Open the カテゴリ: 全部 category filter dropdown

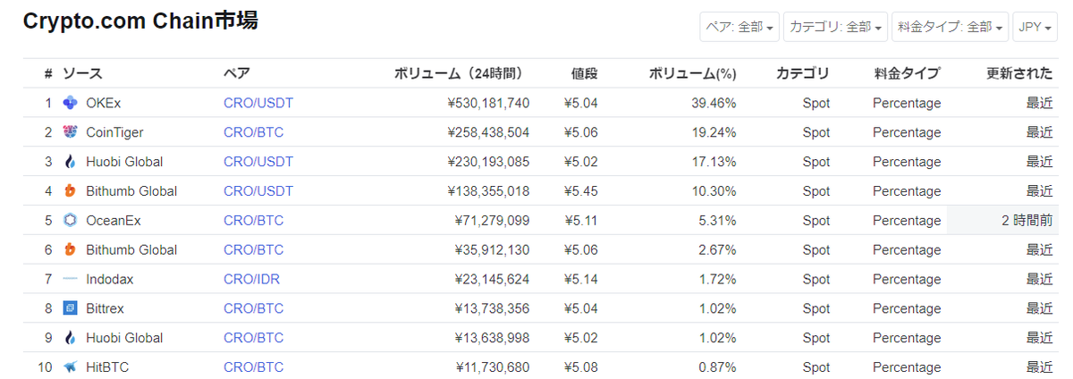[836, 27]
